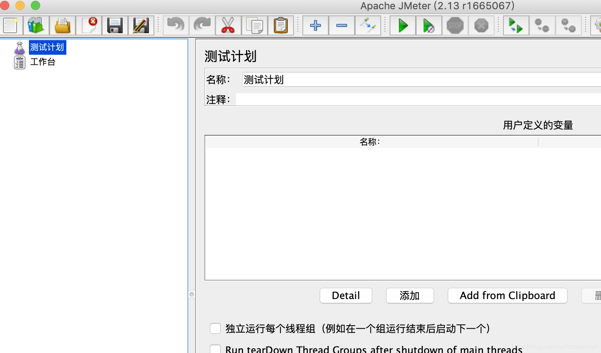Click Add from Clipboard button
Viewport: 601px width, 353px height.
pos(507,296)
